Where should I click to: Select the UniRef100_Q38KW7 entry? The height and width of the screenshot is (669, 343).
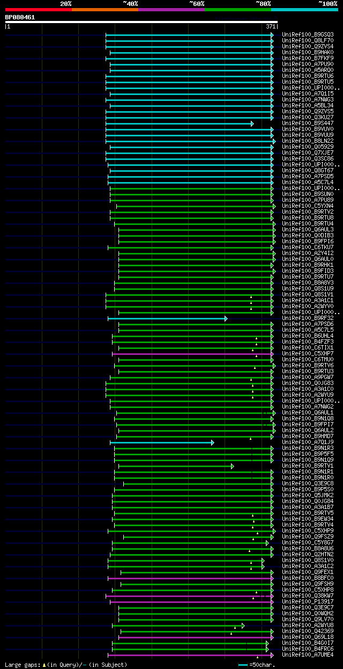(308, 595)
